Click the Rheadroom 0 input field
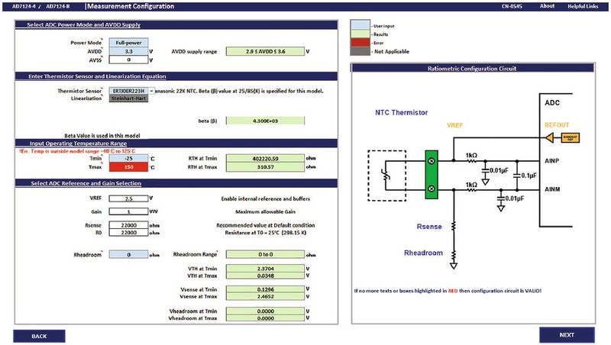 [128, 255]
